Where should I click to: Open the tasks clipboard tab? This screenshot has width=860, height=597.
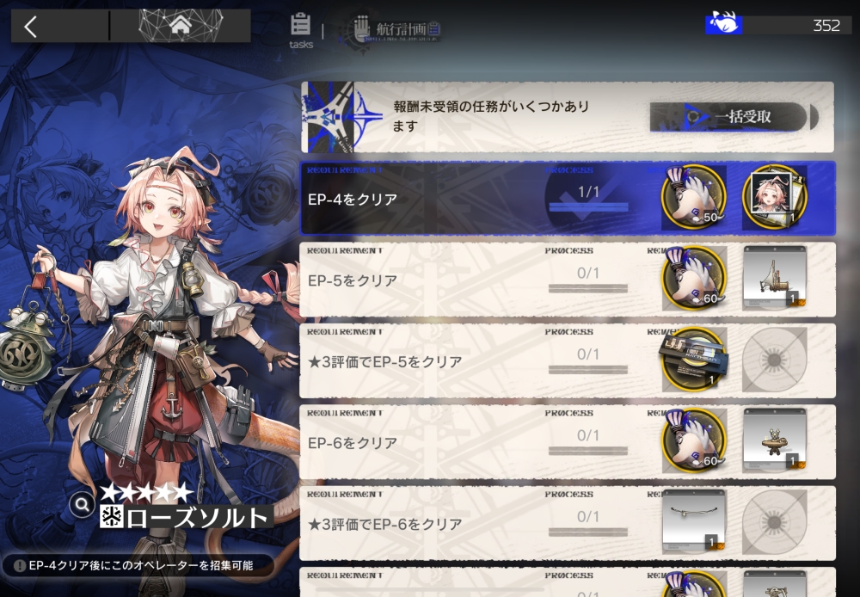click(x=300, y=31)
